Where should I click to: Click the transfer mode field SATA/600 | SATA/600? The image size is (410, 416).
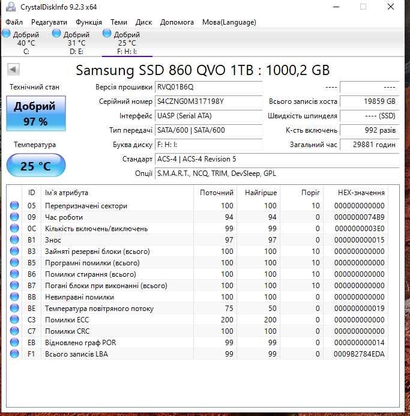[208, 130]
